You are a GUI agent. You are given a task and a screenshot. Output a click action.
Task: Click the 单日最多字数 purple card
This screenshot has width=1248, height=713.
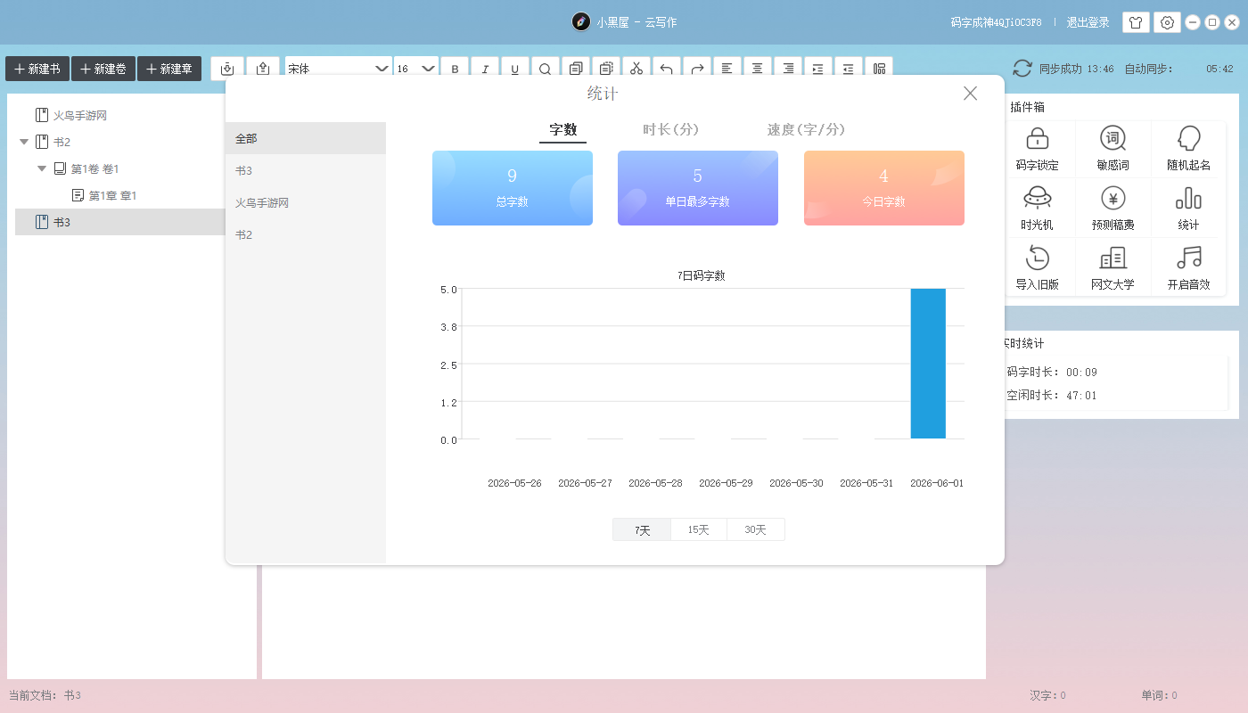click(698, 188)
